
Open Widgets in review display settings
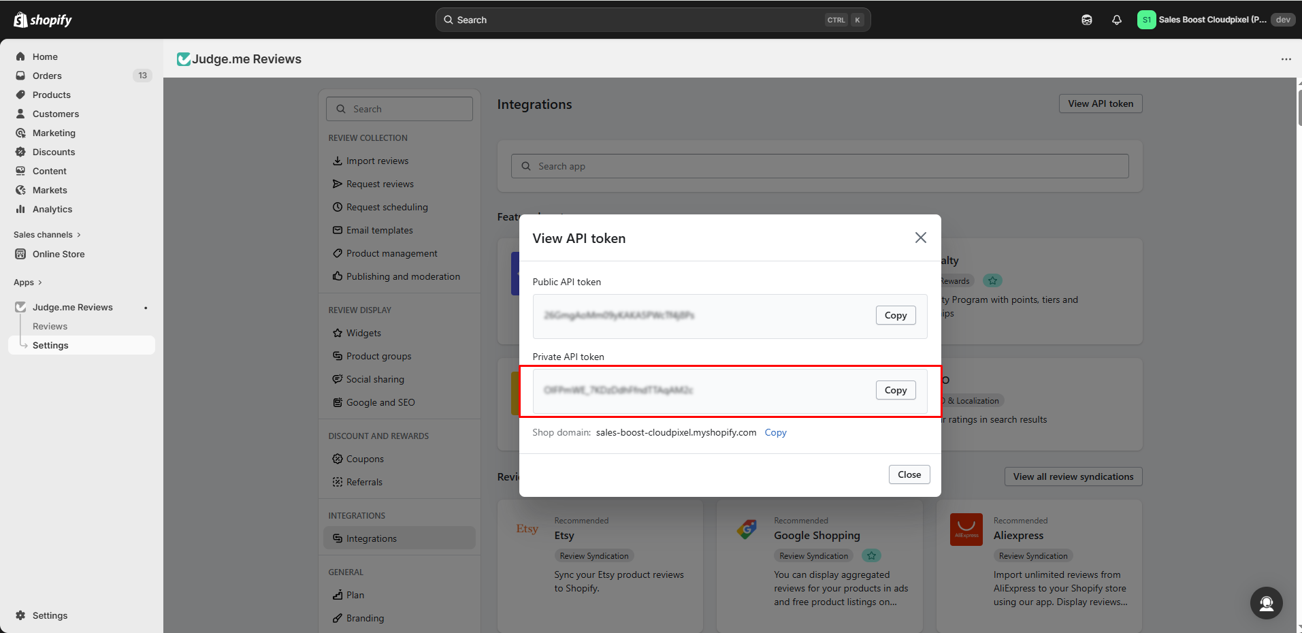363,333
